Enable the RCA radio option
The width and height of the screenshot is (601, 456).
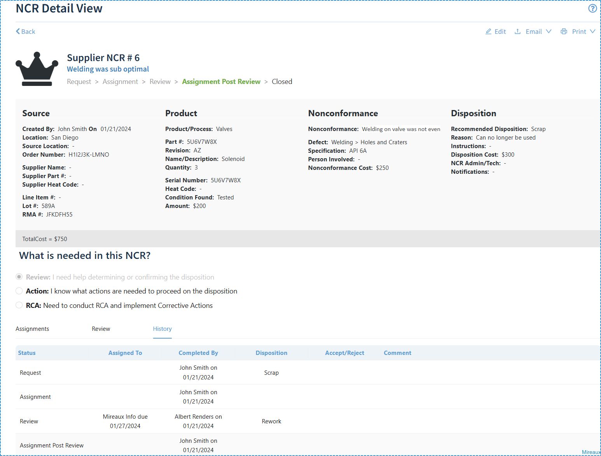[x=19, y=305]
